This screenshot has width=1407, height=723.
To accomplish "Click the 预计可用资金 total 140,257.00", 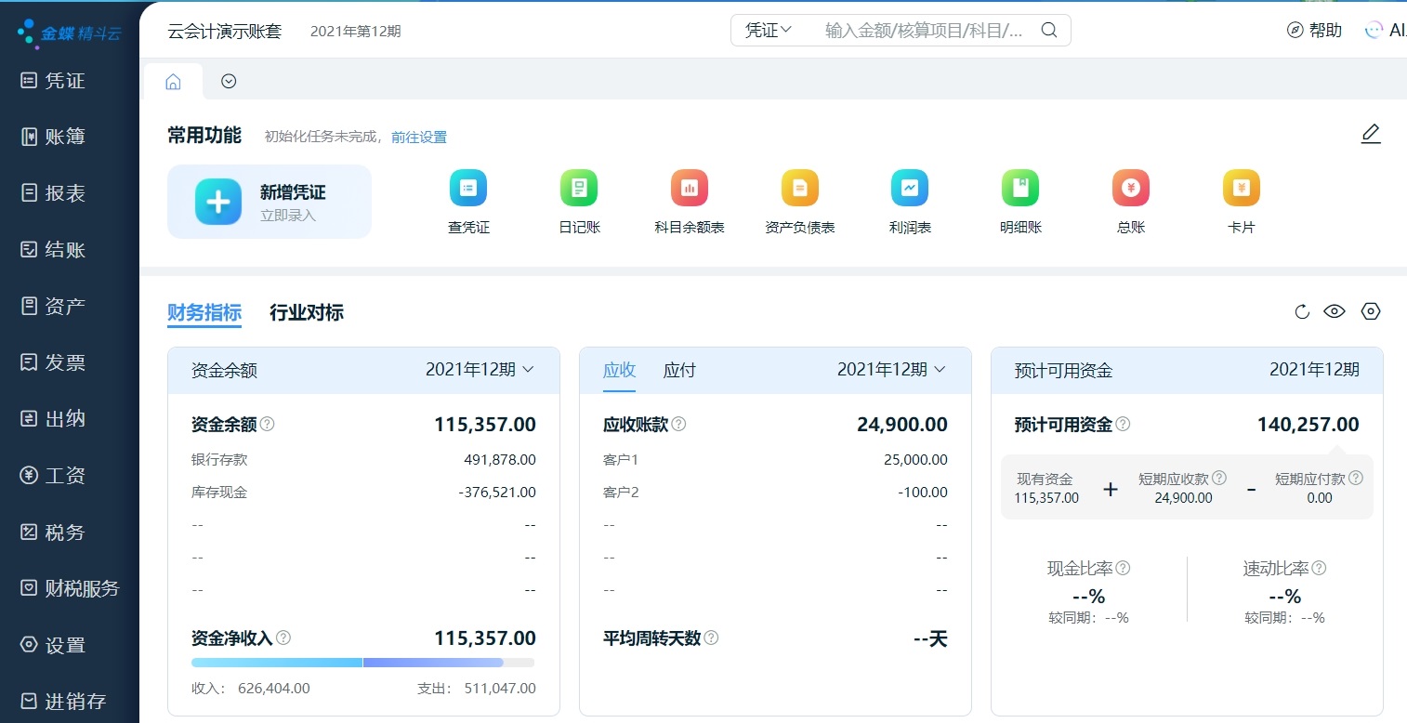I will pyautogui.click(x=1308, y=425).
